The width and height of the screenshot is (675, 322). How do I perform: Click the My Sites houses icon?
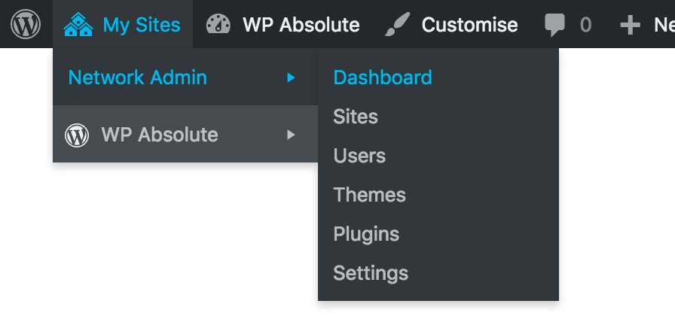pyautogui.click(x=78, y=24)
